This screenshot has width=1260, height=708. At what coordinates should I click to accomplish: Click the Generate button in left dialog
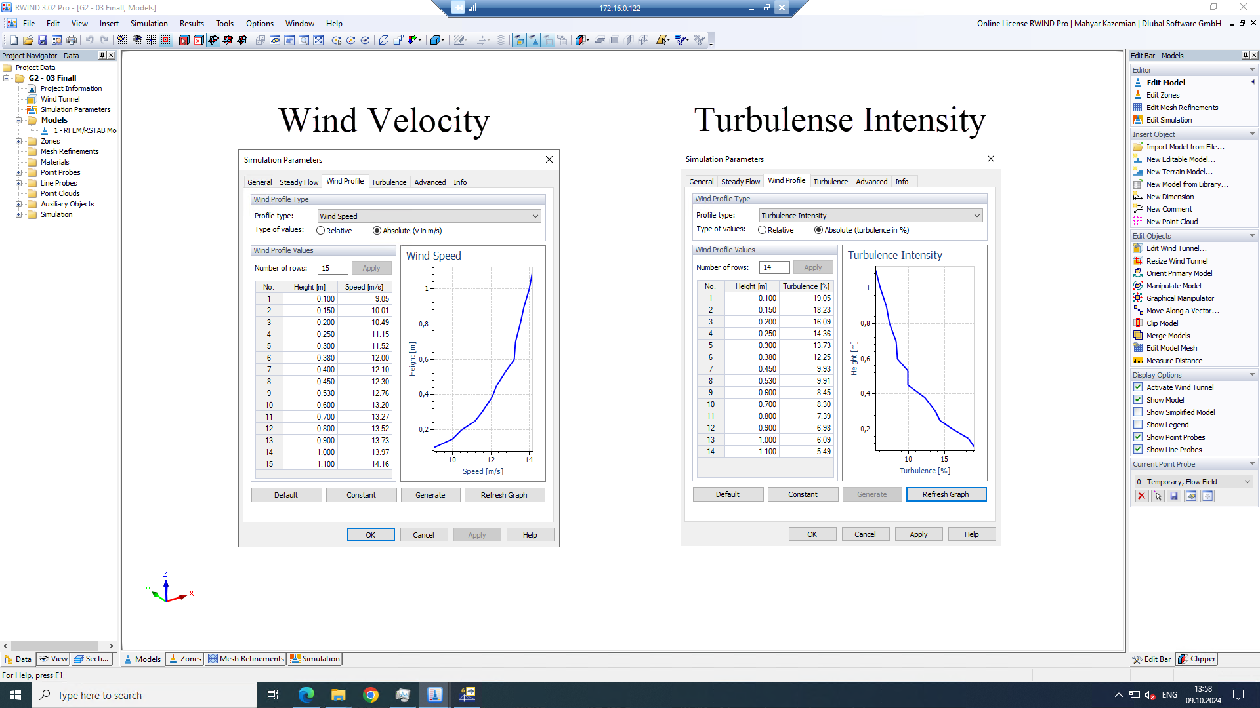click(x=430, y=494)
